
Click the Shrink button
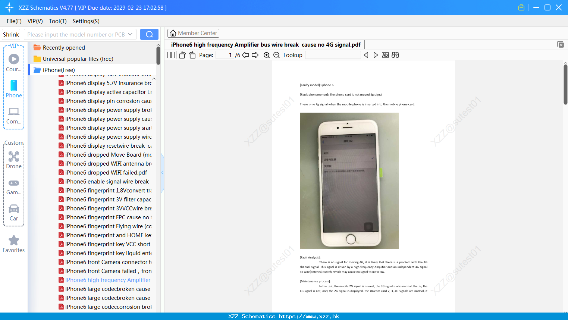pos(11,34)
